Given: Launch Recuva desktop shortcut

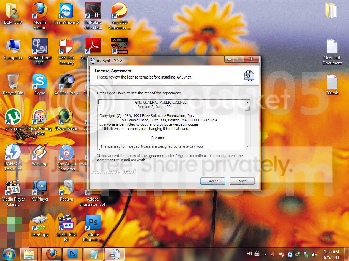Looking at the screenshot, I should pyautogui.click(x=66, y=190).
